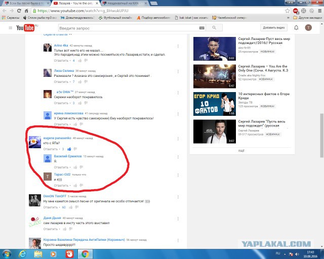The width and height of the screenshot is (324, 259).
Task: Open options menu for Василий Ермилов reply
Action: pyautogui.click(x=178, y=157)
